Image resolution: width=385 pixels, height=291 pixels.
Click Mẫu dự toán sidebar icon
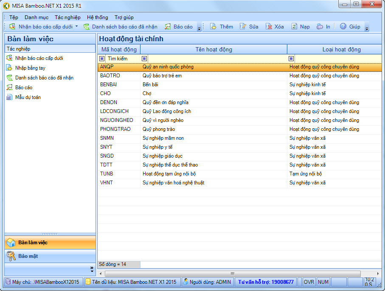tap(9, 97)
